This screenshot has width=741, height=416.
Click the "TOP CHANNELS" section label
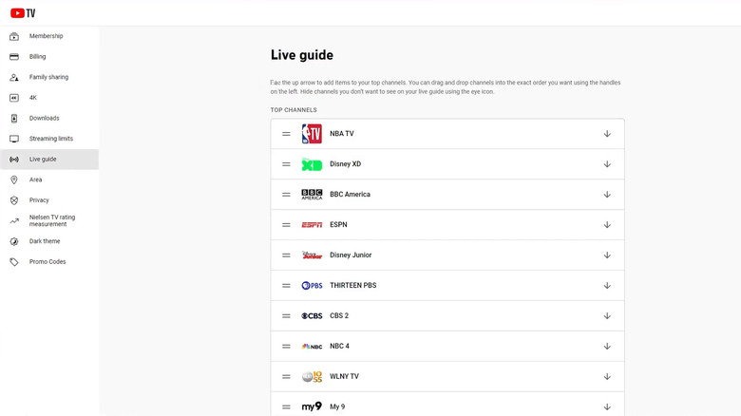click(x=294, y=109)
